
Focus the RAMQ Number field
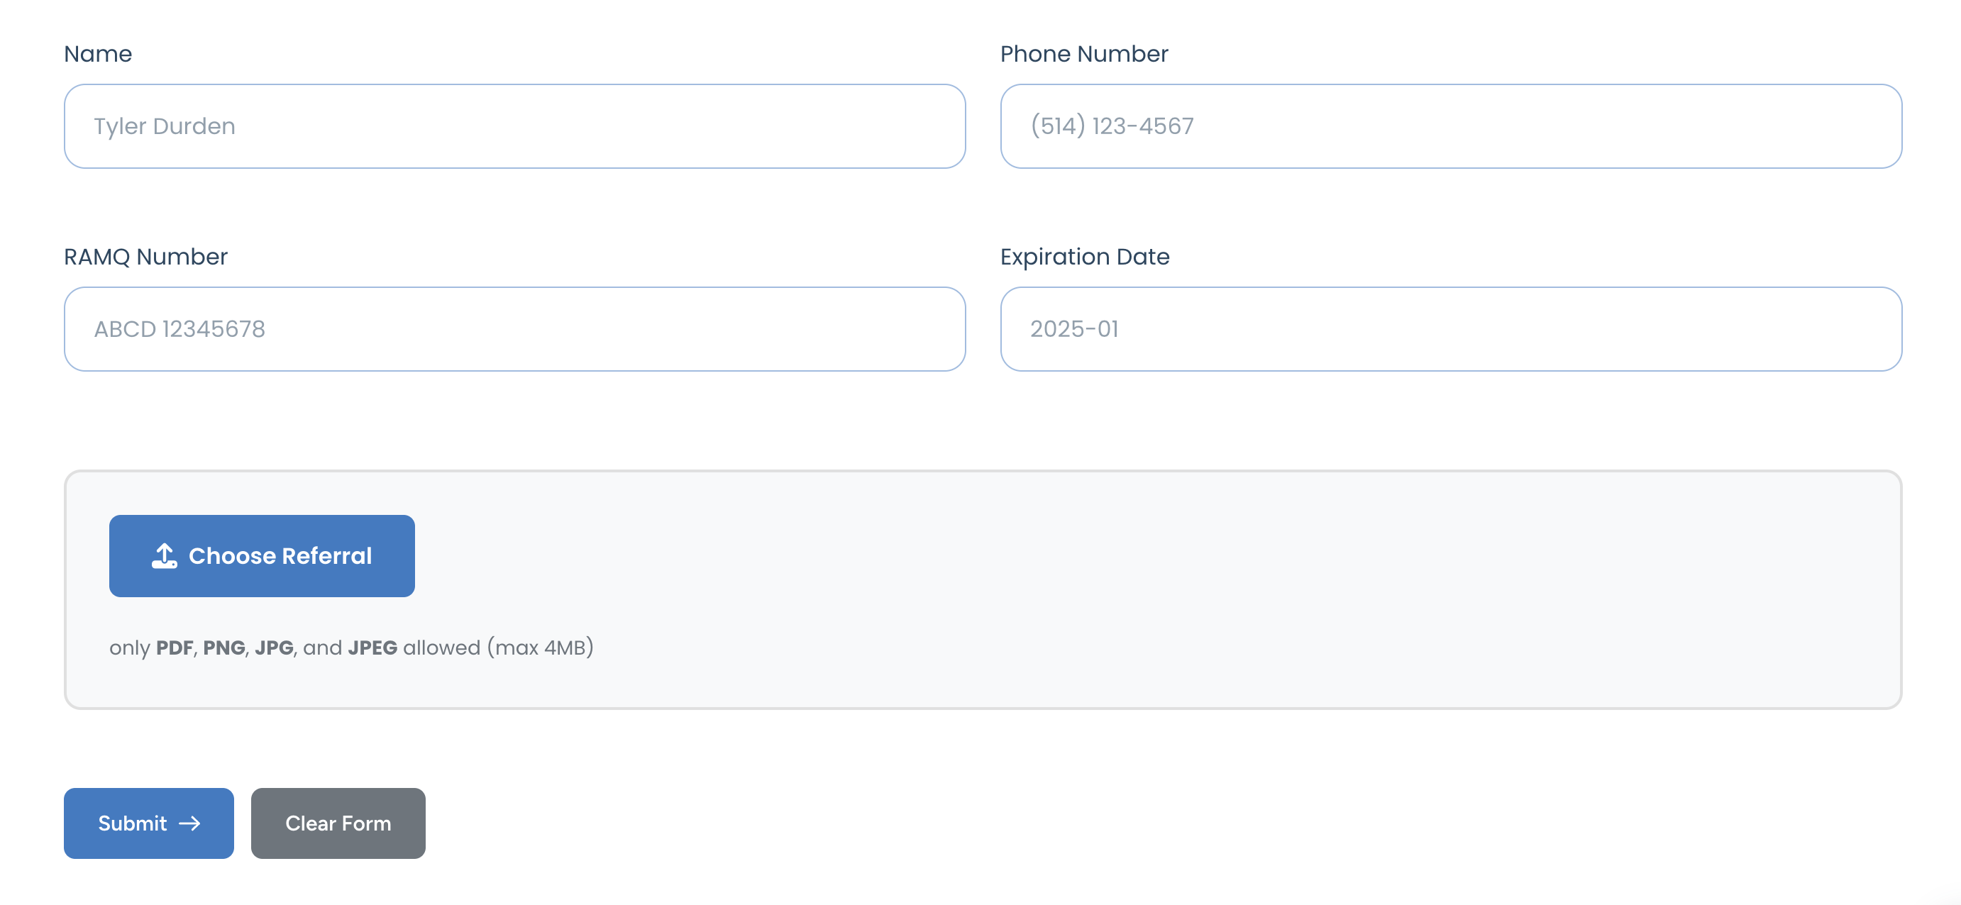(514, 329)
